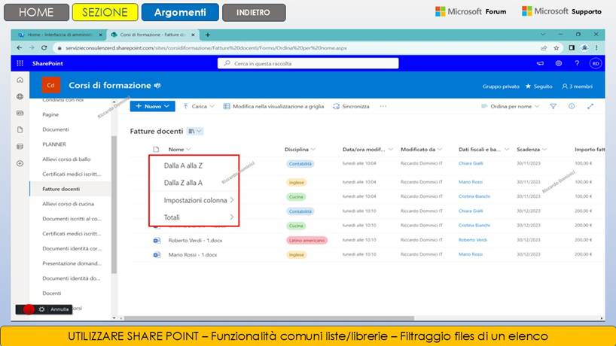Click the browser share page icon
The width and height of the screenshot is (616, 346).
[x=544, y=48]
